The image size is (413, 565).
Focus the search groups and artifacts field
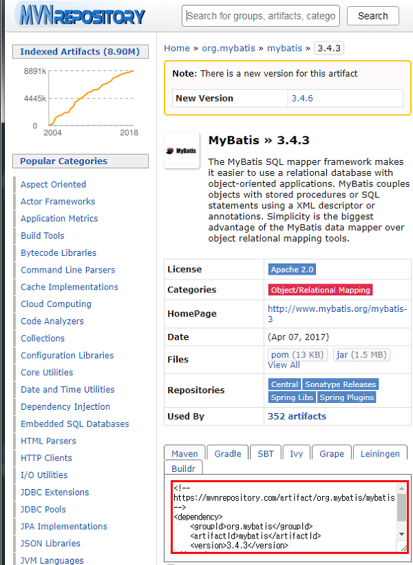[261, 16]
